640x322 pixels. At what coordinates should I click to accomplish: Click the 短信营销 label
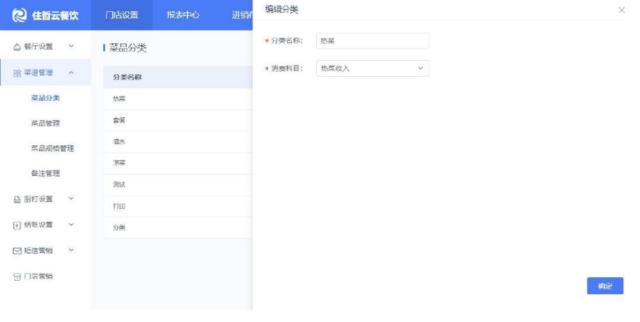click(38, 251)
